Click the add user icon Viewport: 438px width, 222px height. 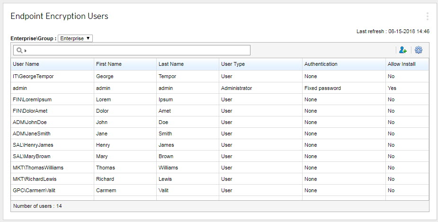point(403,50)
